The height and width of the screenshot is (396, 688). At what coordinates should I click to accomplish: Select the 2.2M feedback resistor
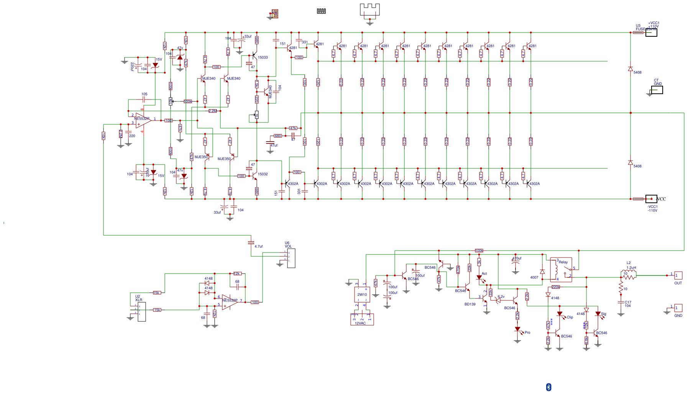tap(213, 111)
